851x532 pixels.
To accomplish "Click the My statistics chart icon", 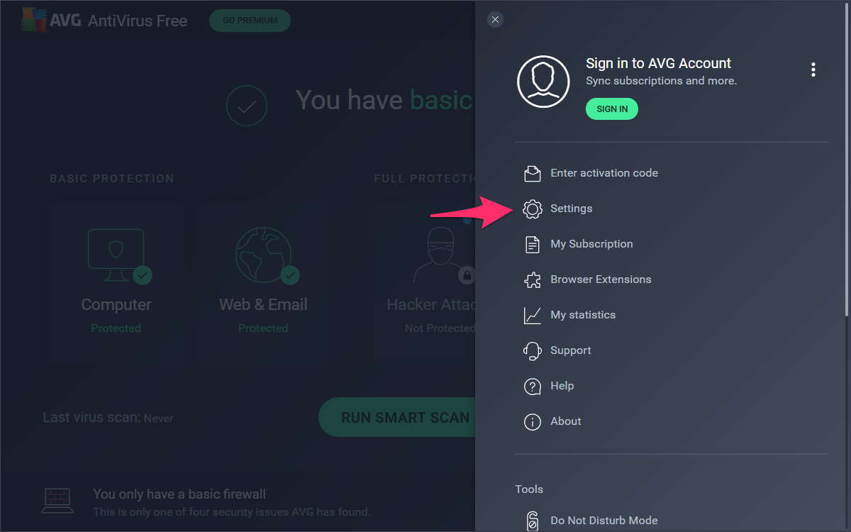I will 532,315.
